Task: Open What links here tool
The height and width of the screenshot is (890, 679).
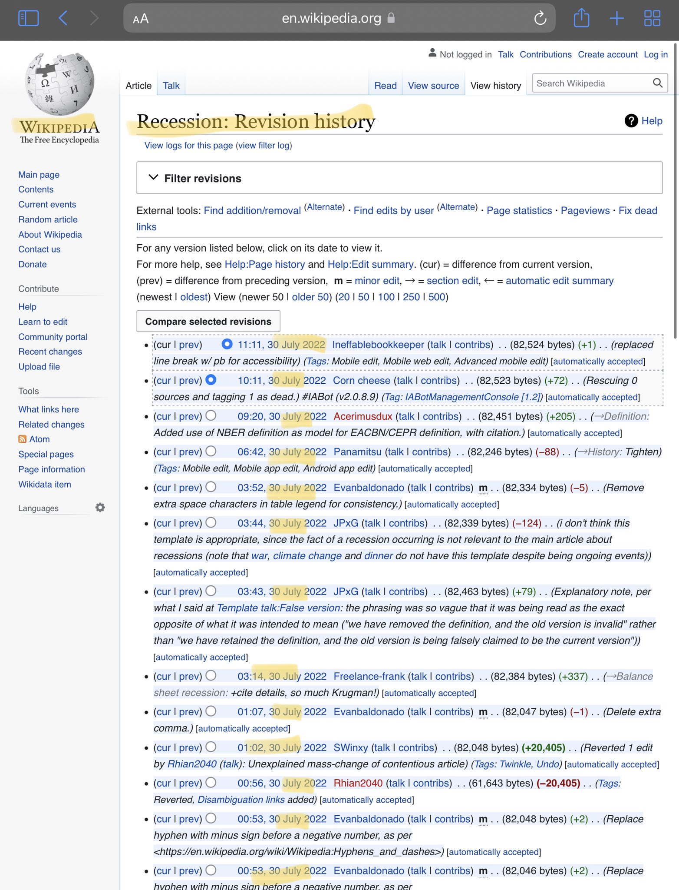Action: pyautogui.click(x=49, y=409)
